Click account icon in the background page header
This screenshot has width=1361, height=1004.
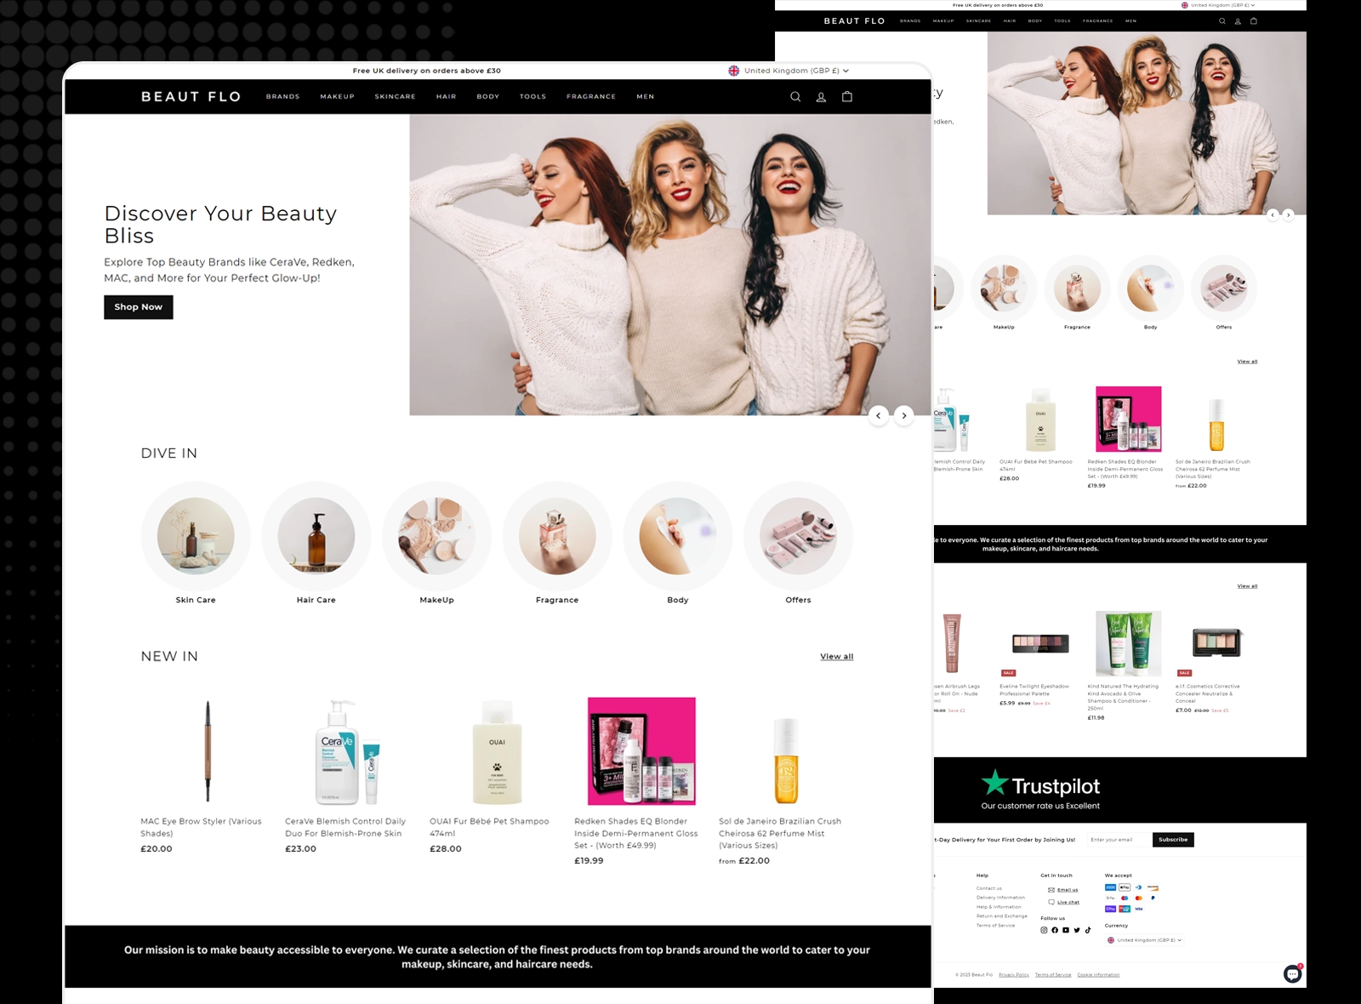coord(1238,21)
